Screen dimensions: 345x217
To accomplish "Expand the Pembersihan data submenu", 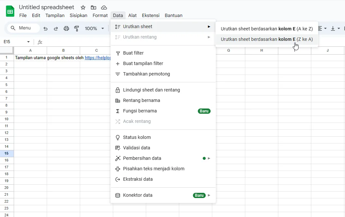I will tap(163, 158).
